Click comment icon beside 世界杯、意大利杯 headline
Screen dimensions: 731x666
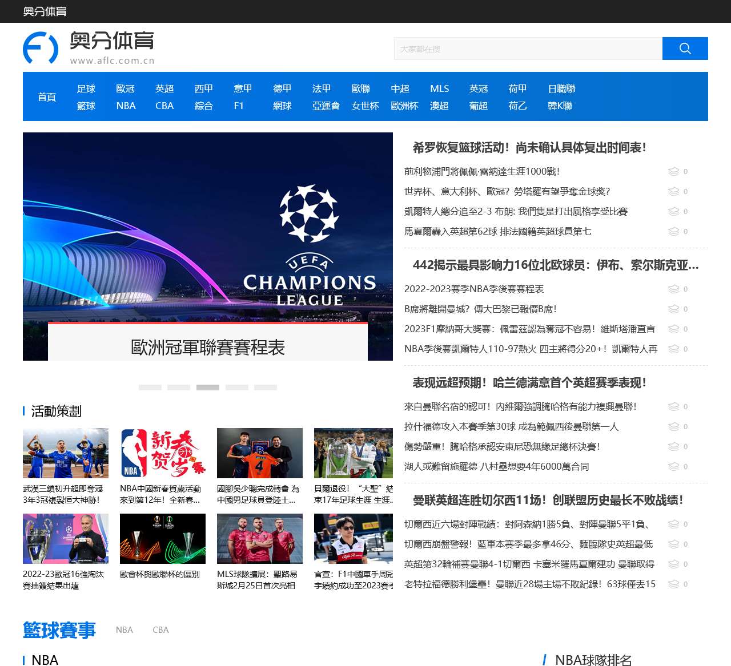pos(673,191)
